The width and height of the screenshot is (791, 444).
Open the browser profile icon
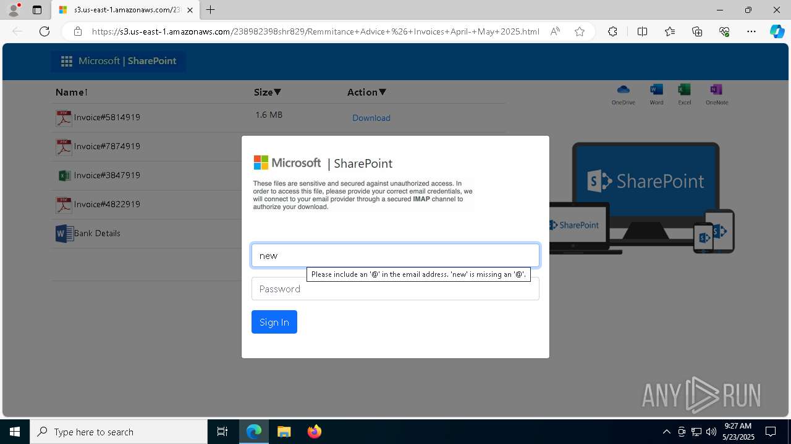(x=14, y=10)
